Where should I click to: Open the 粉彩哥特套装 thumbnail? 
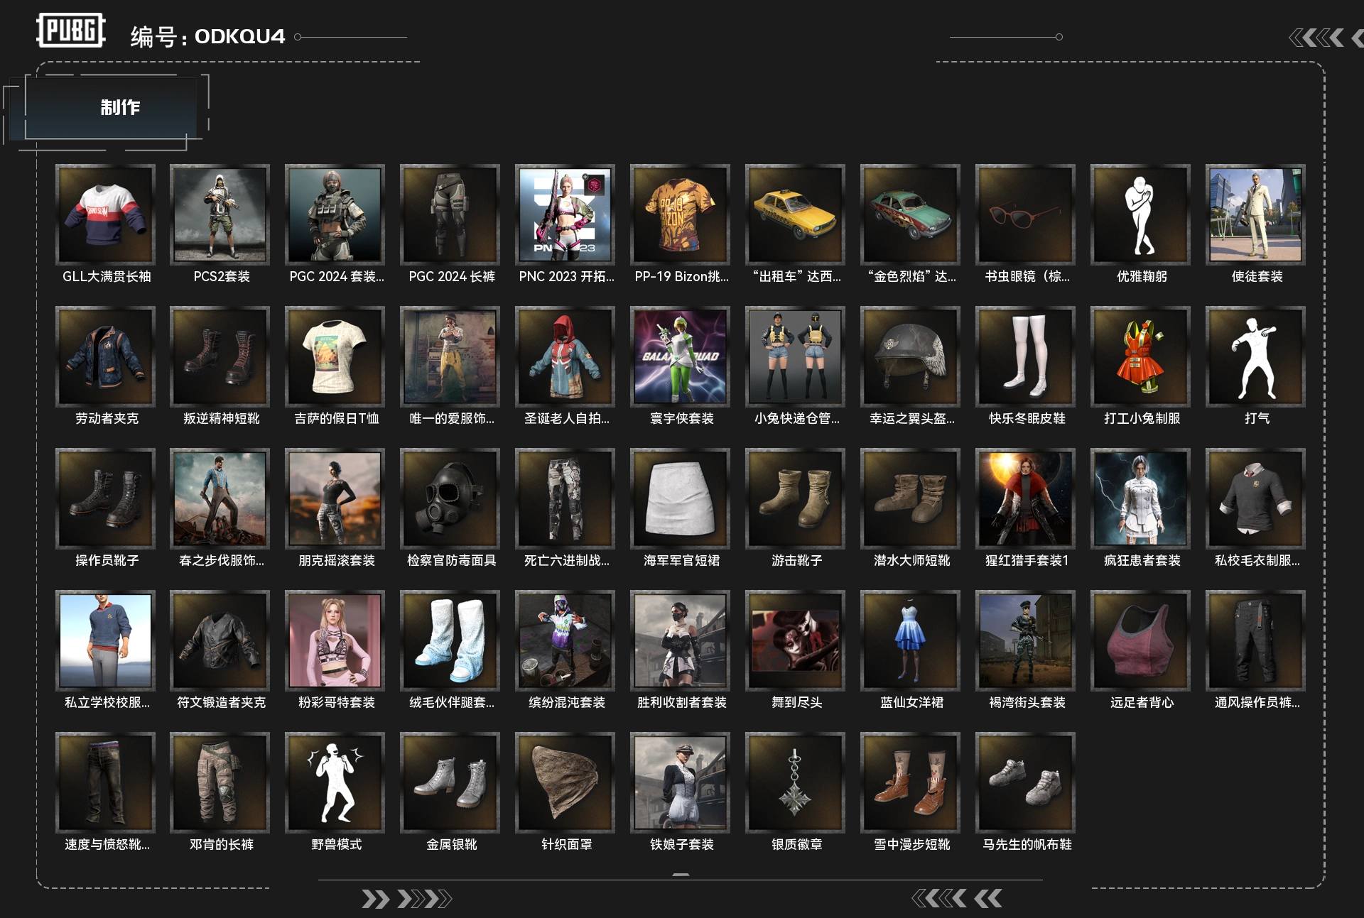point(335,640)
